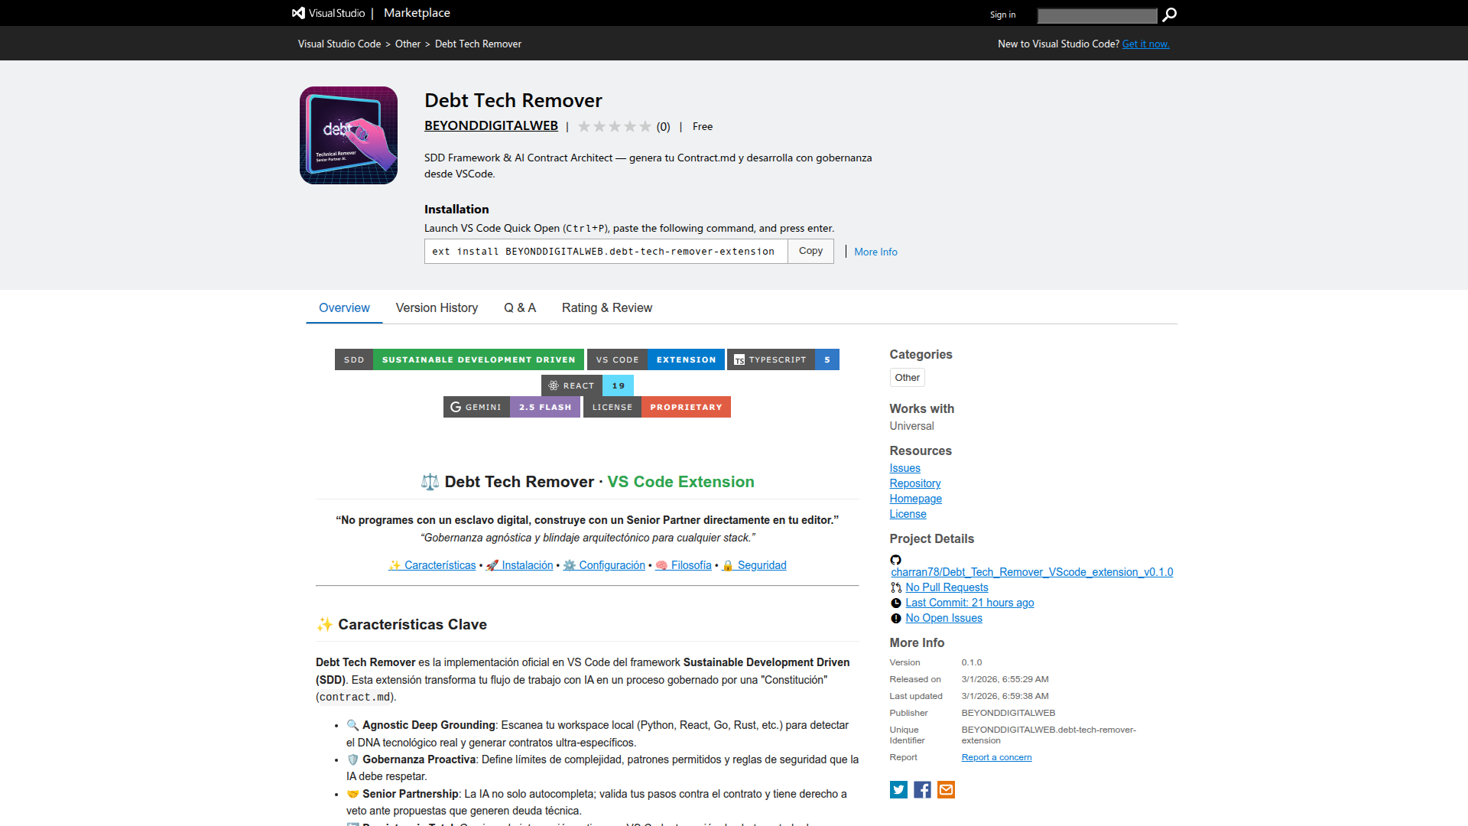Screen dimensions: 1468x826
Task: Click Sign in at the top
Action: (x=1002, y=15)
